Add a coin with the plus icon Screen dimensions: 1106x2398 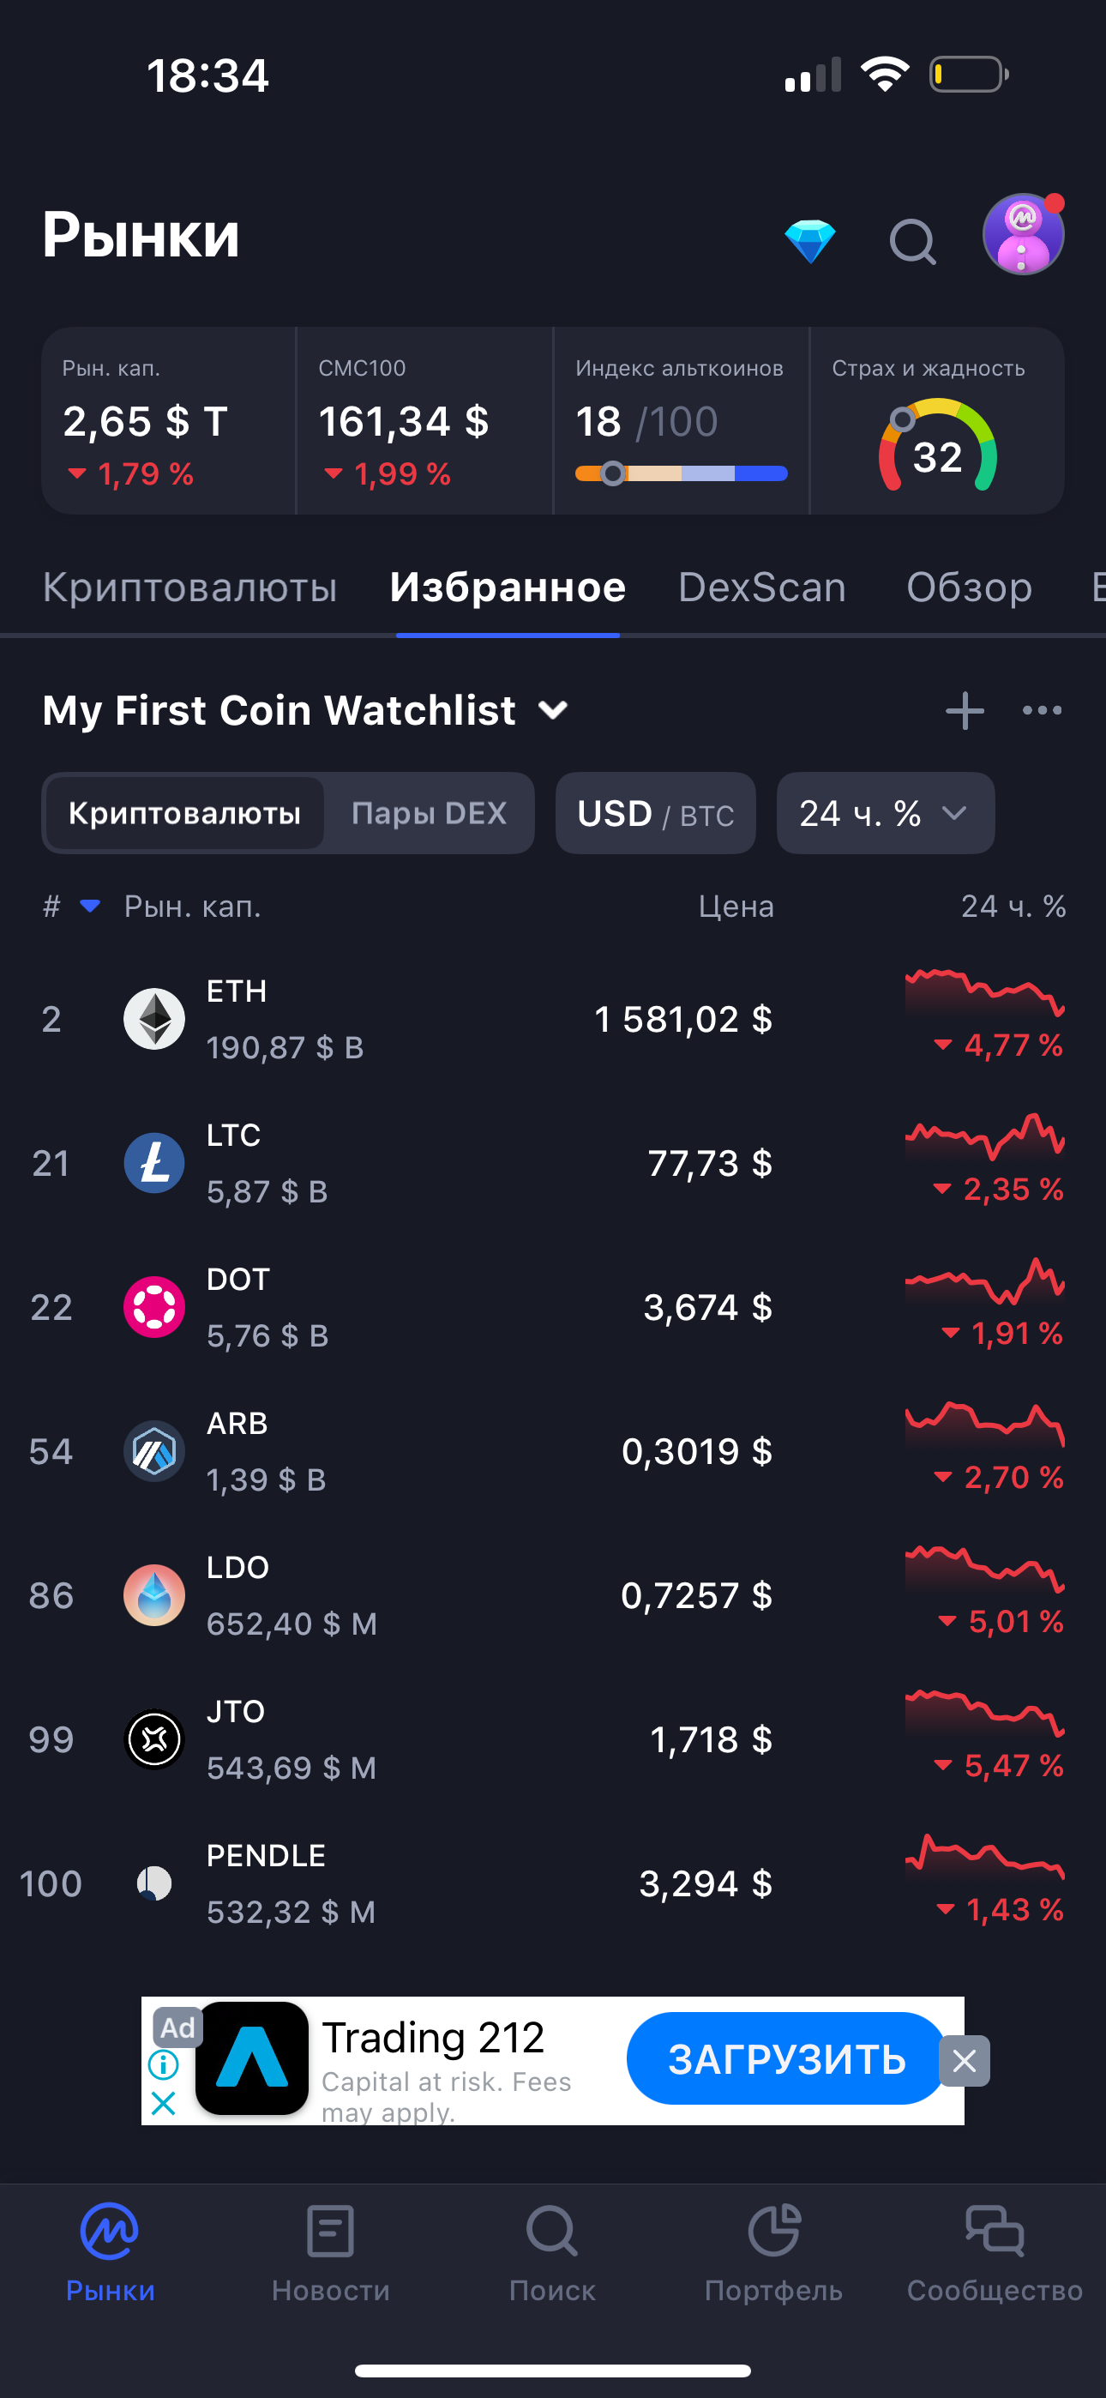tap(965, 710)
